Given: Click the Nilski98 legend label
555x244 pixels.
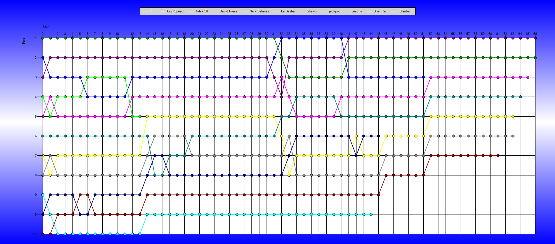Looking at the screenshot, I should click(x=198, y=11).
